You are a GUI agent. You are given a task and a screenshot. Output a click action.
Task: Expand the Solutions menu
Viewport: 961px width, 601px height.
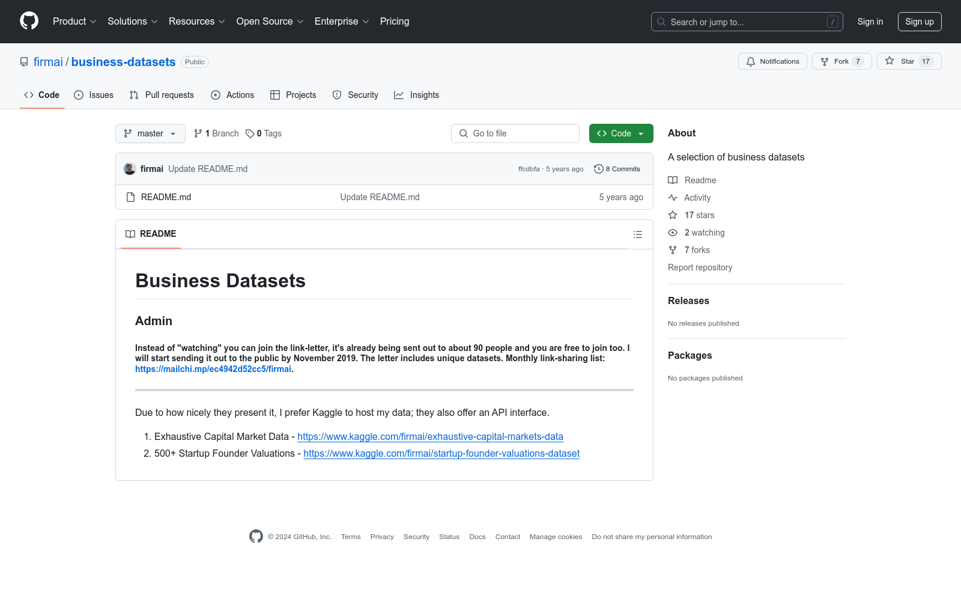click(x=133, y=21)
